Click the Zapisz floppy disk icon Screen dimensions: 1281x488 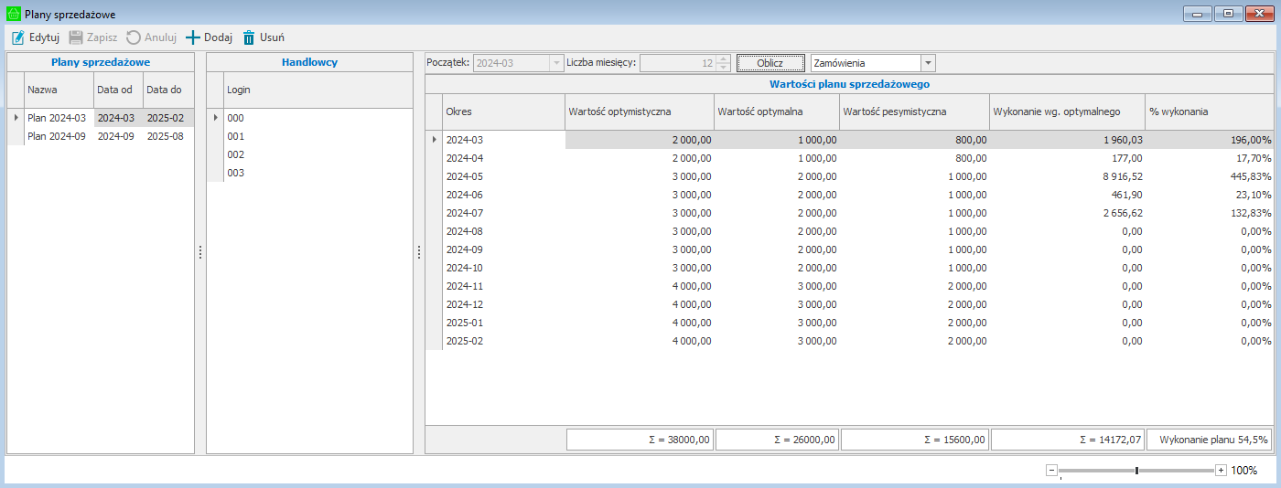point(76,37)
